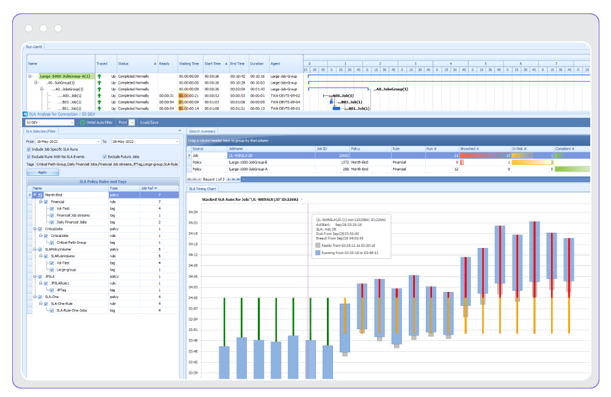Click the SLA Analysis window icon
611x397 pixels.
(25, 114)
